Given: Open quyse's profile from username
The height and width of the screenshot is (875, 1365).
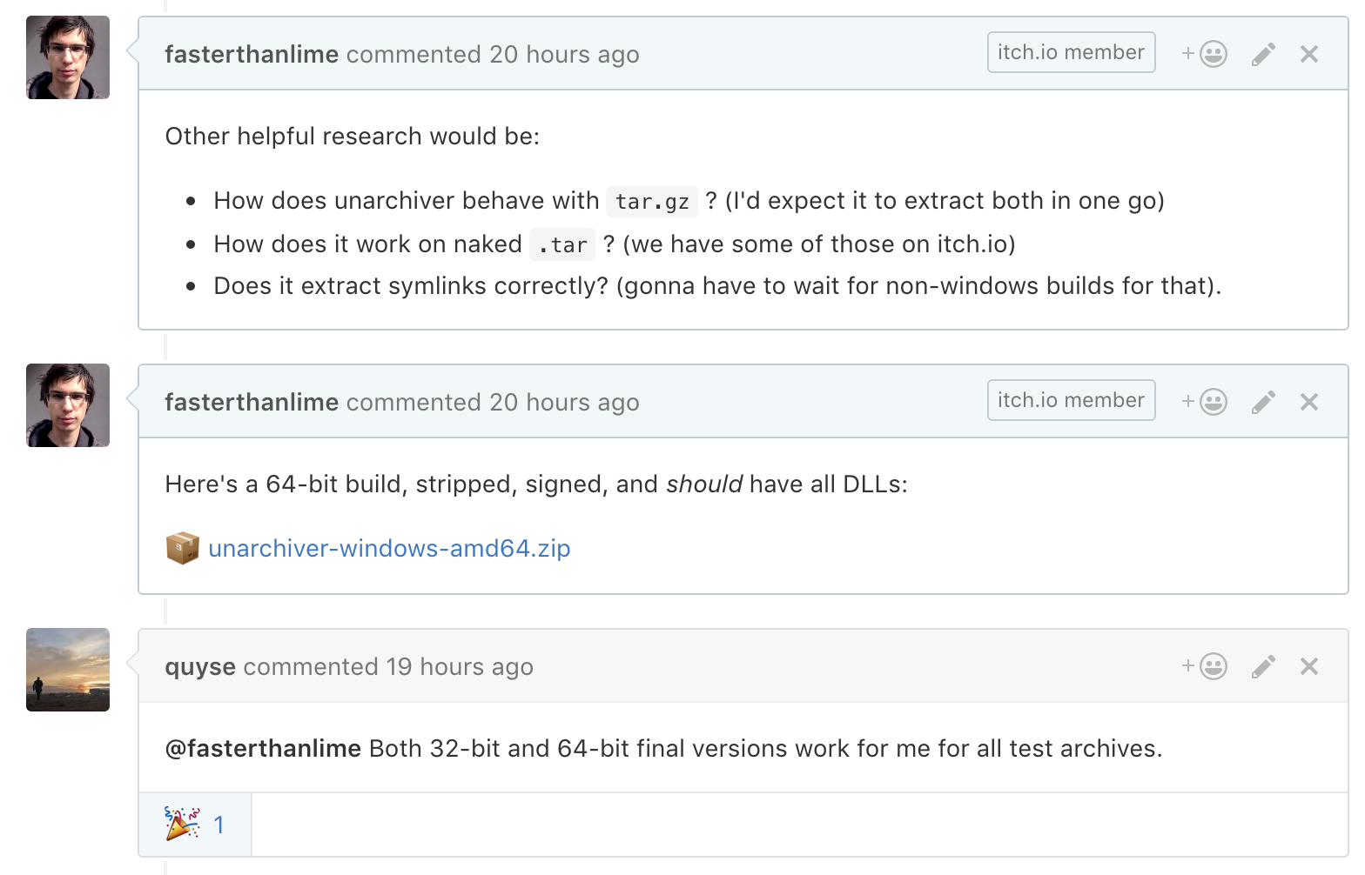Looking at the screenshot, I should coord(200,667).
